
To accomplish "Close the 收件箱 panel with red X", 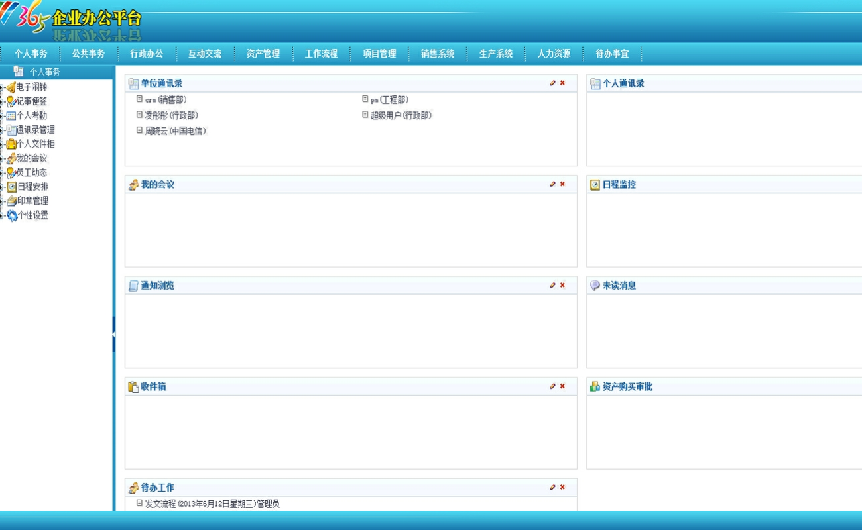I will point(562,386).
